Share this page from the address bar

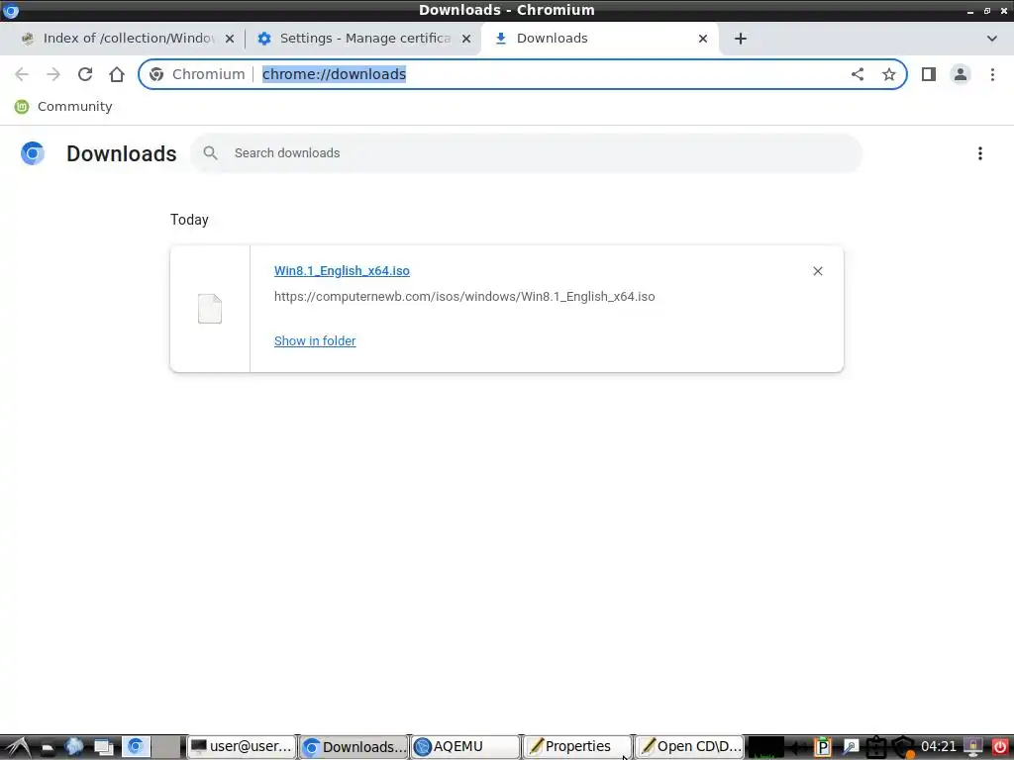858,74
